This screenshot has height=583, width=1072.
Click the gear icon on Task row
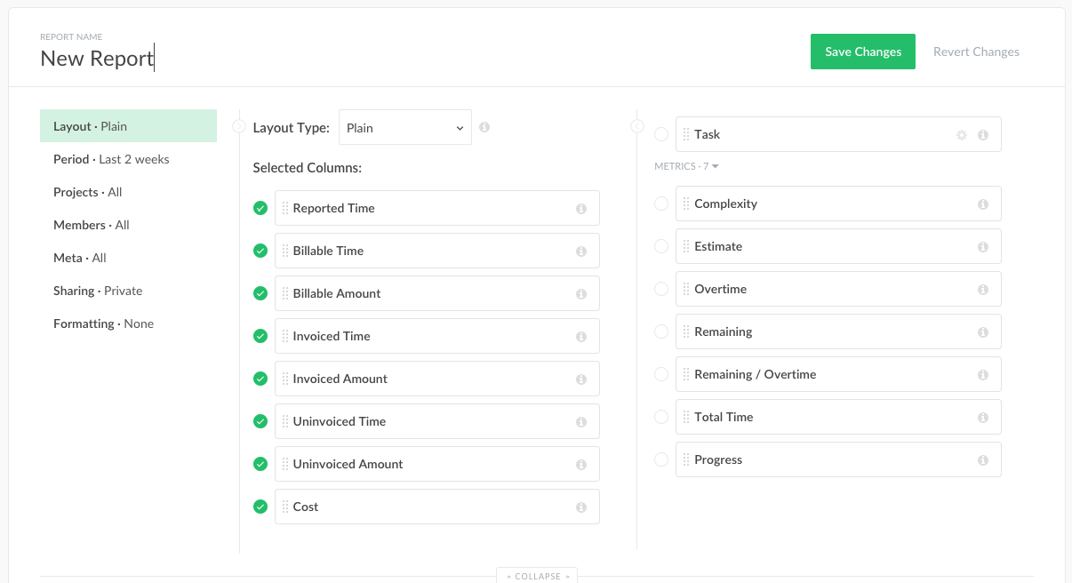pos(962,135)
